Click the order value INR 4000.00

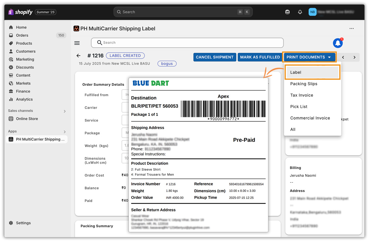pos(175,198)
